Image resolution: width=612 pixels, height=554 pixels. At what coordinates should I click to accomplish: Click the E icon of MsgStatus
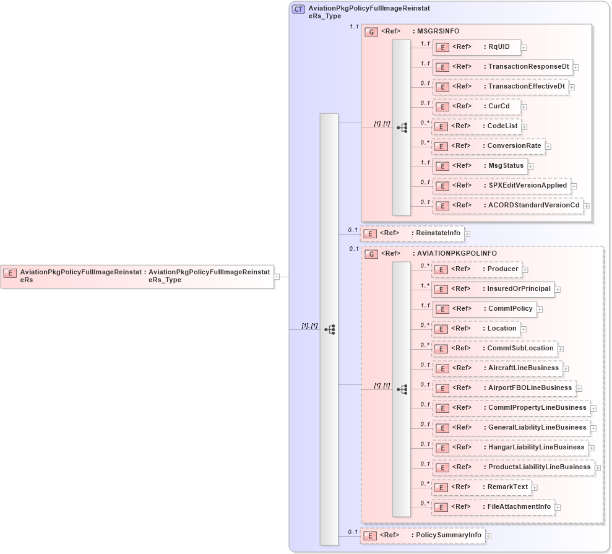click(x=442, y=166)
